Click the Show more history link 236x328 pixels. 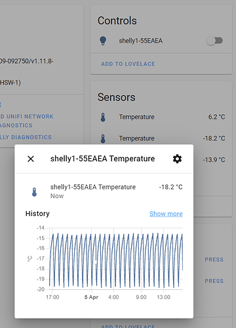[166, 214]
